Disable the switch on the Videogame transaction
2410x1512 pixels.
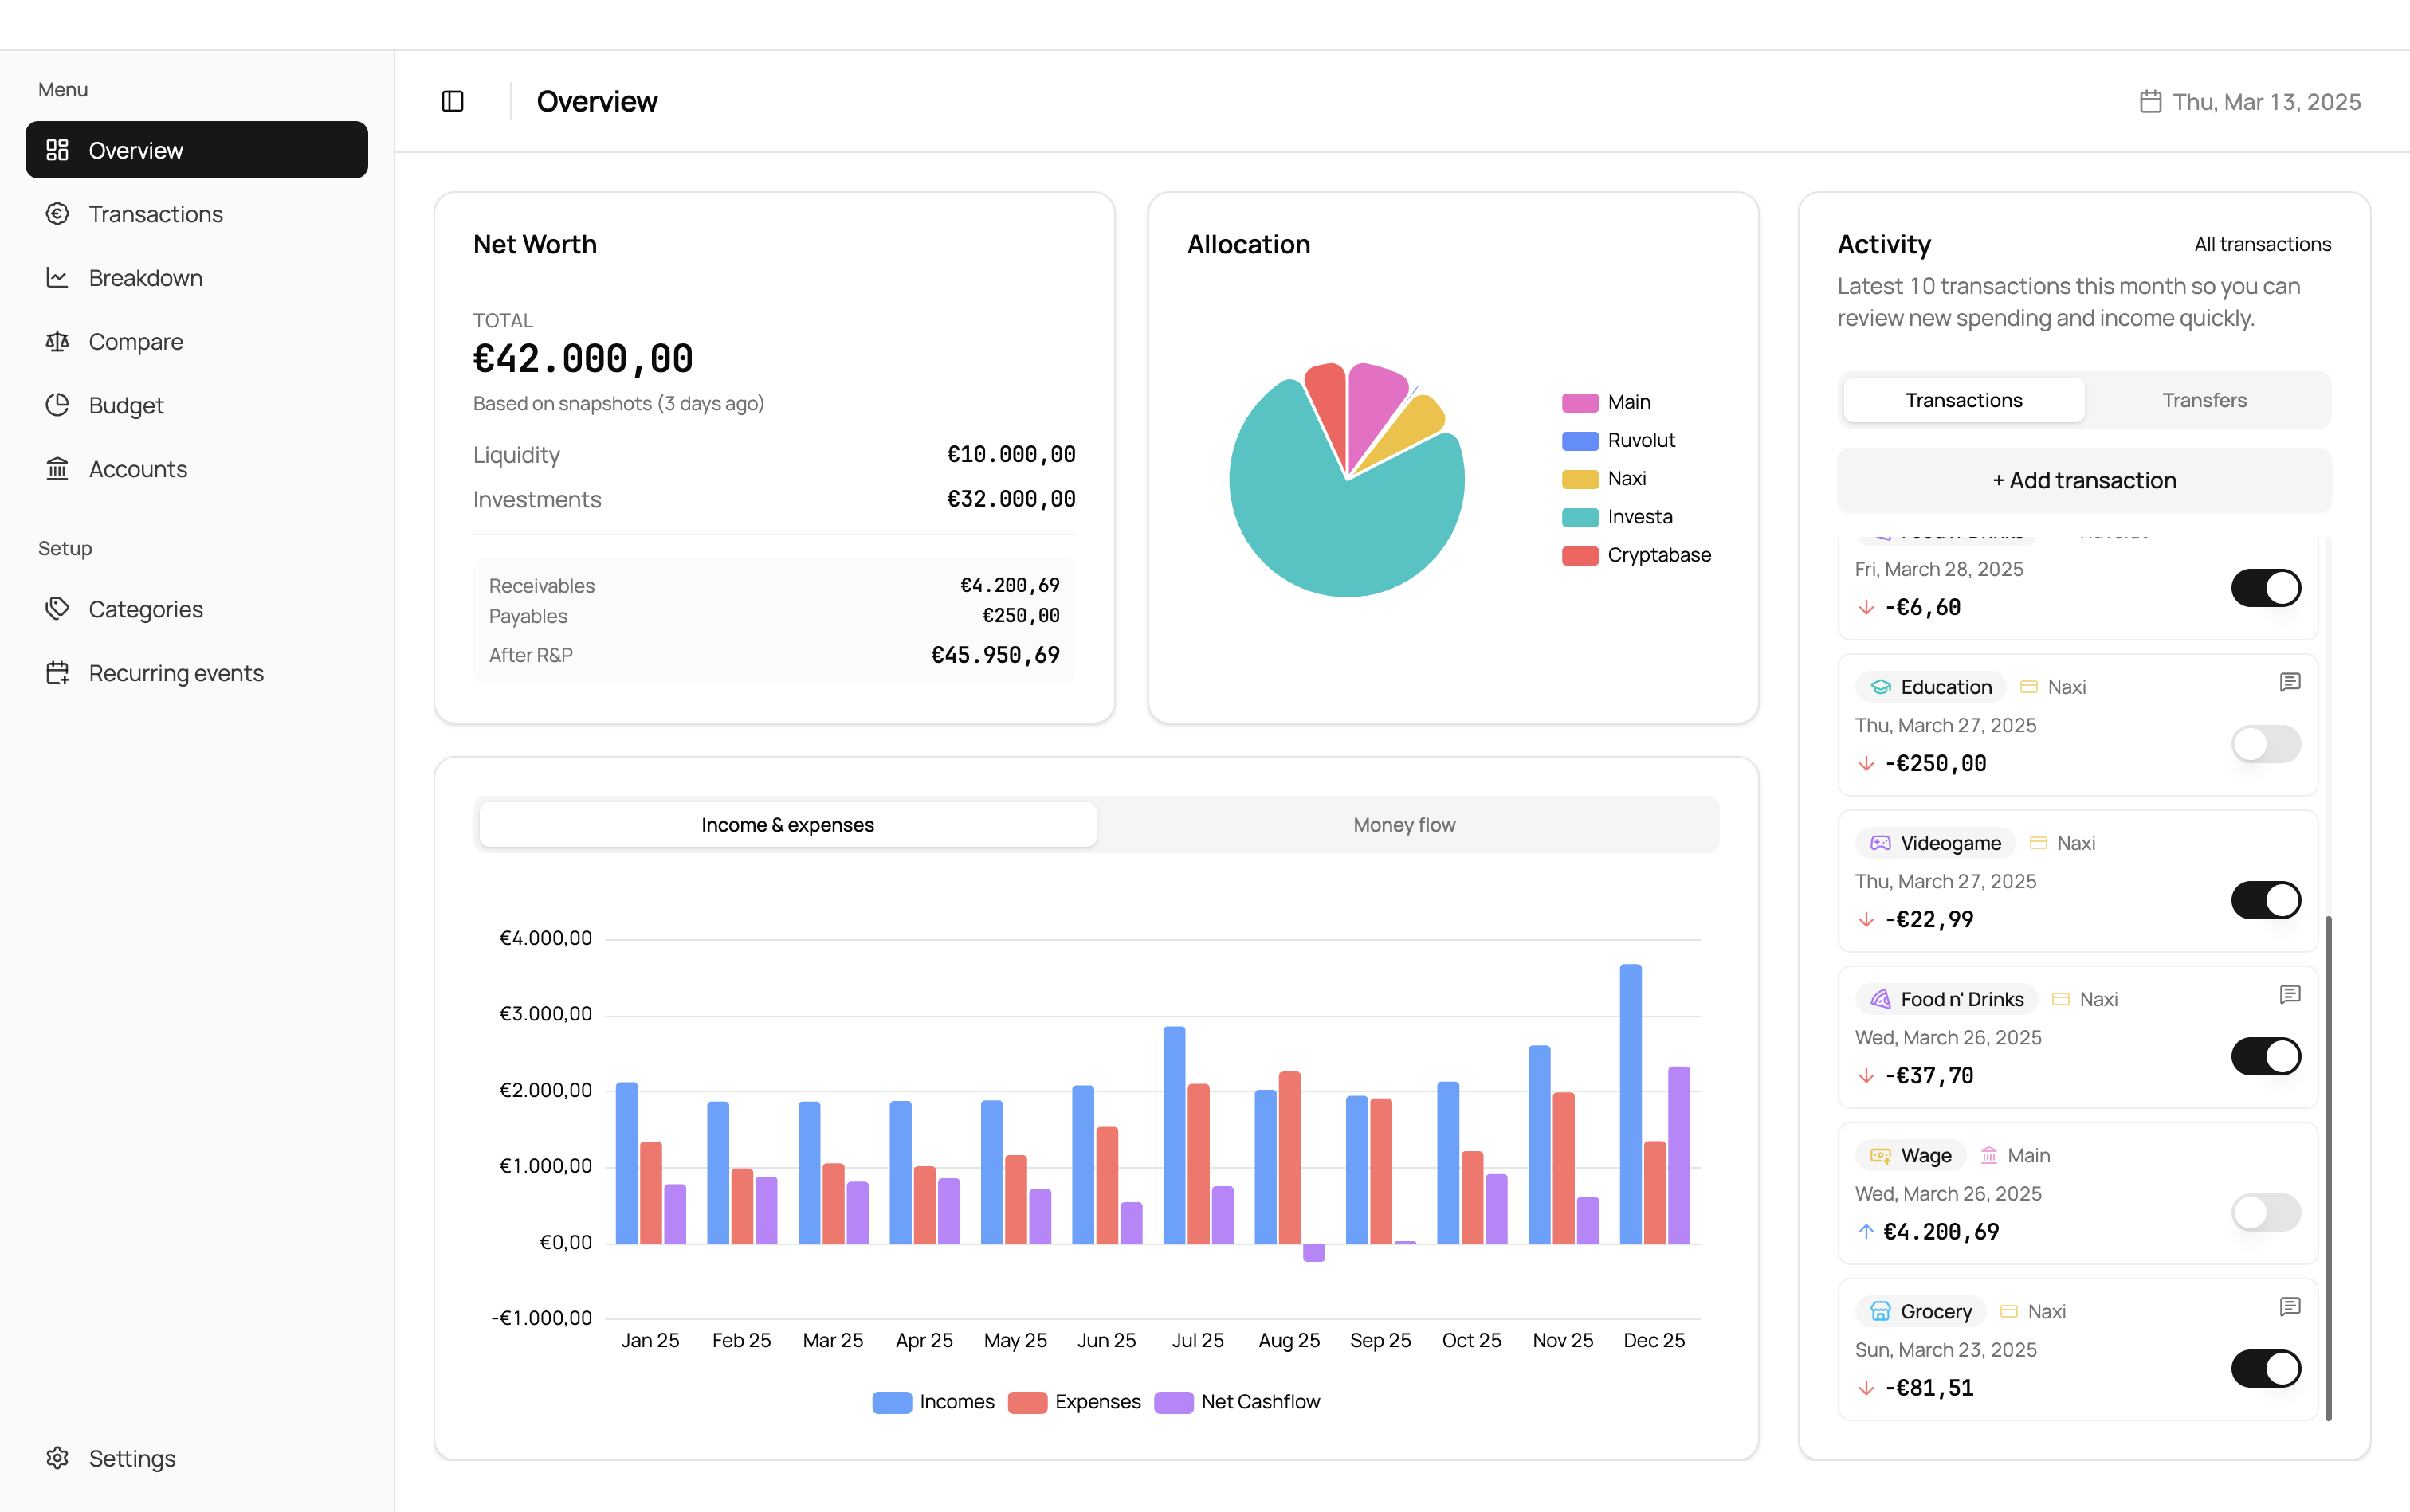2266,900
